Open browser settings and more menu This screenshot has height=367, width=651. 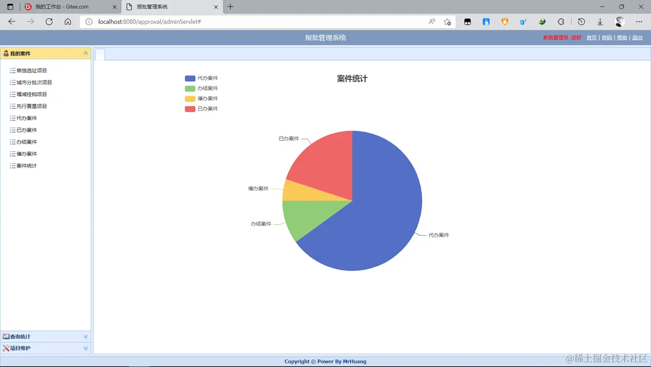(x=639, y=22)
